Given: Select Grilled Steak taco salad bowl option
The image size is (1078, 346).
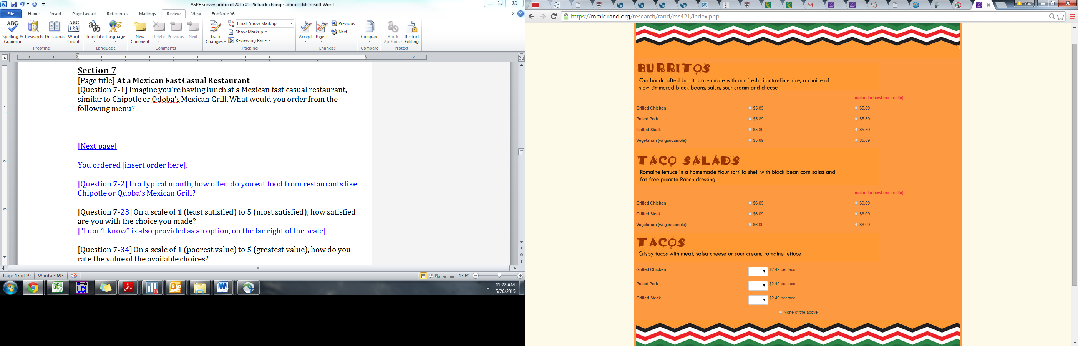Looking at the screenshot, I should pos(856,214).
